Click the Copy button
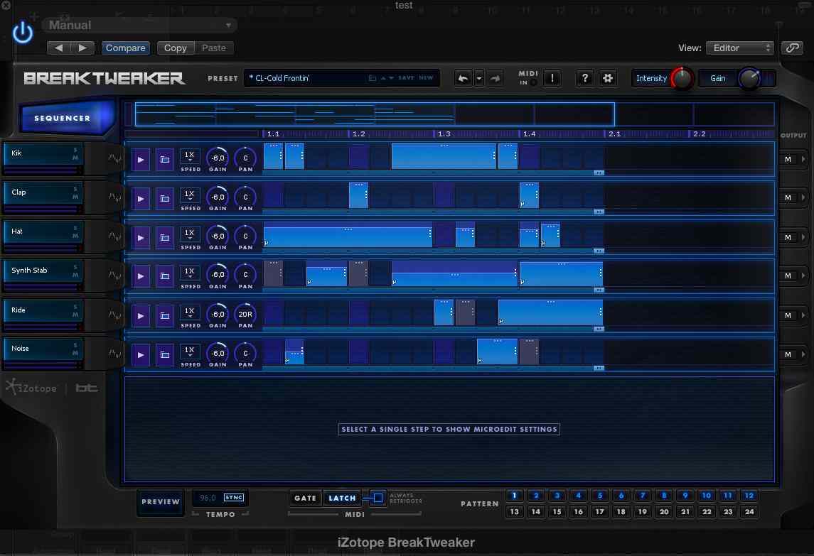The image size is (814, 556). [176, 48]
